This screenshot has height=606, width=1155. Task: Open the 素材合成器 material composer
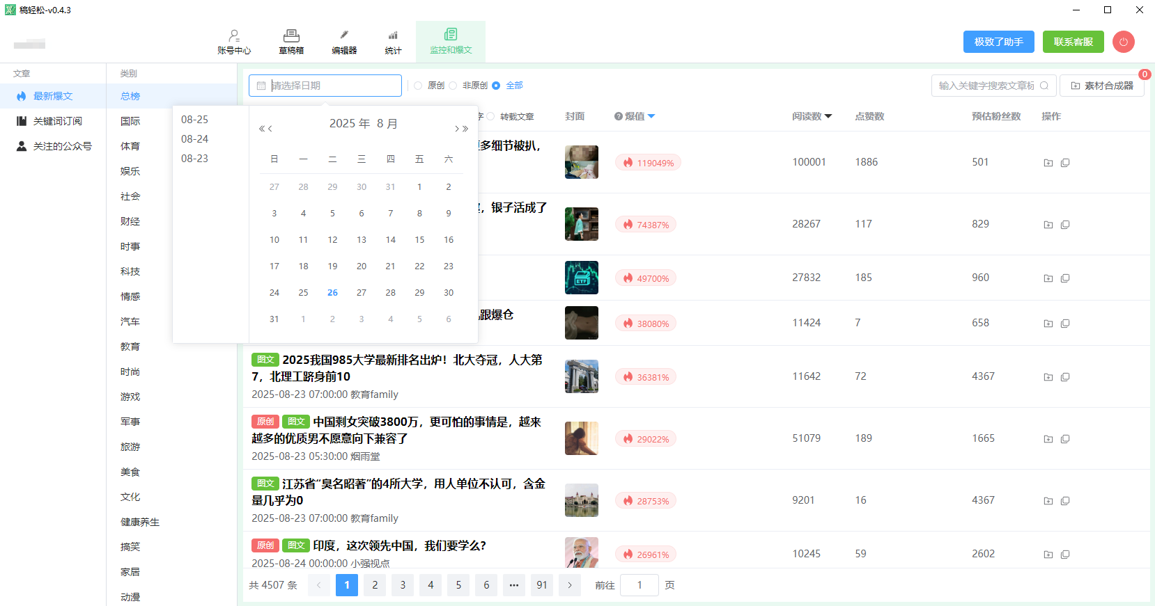click(1102, 86)
